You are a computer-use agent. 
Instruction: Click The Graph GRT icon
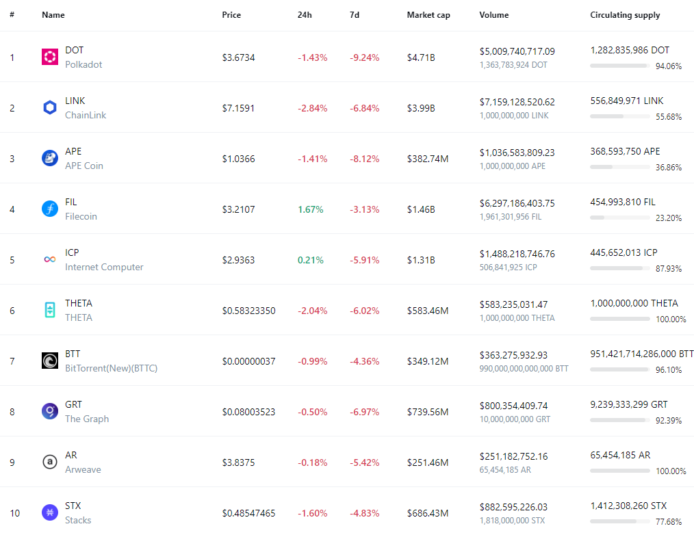pos(50,412)
